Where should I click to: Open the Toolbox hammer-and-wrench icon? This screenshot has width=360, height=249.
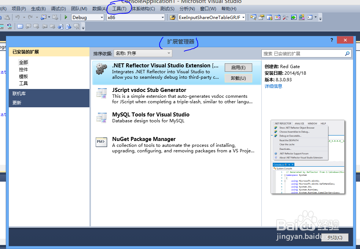point(285,17)
